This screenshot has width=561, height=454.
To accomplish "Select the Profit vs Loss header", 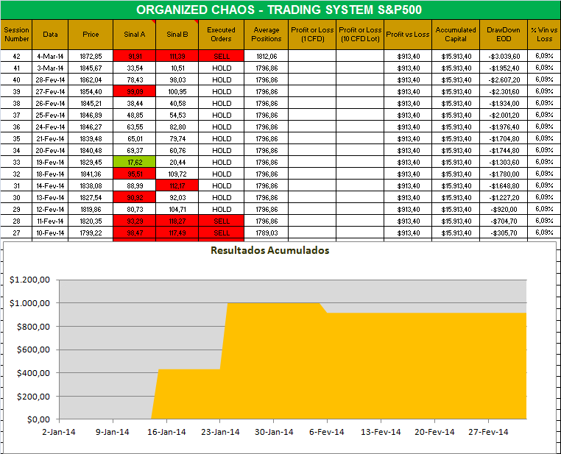I will click(x=408, y=35).
